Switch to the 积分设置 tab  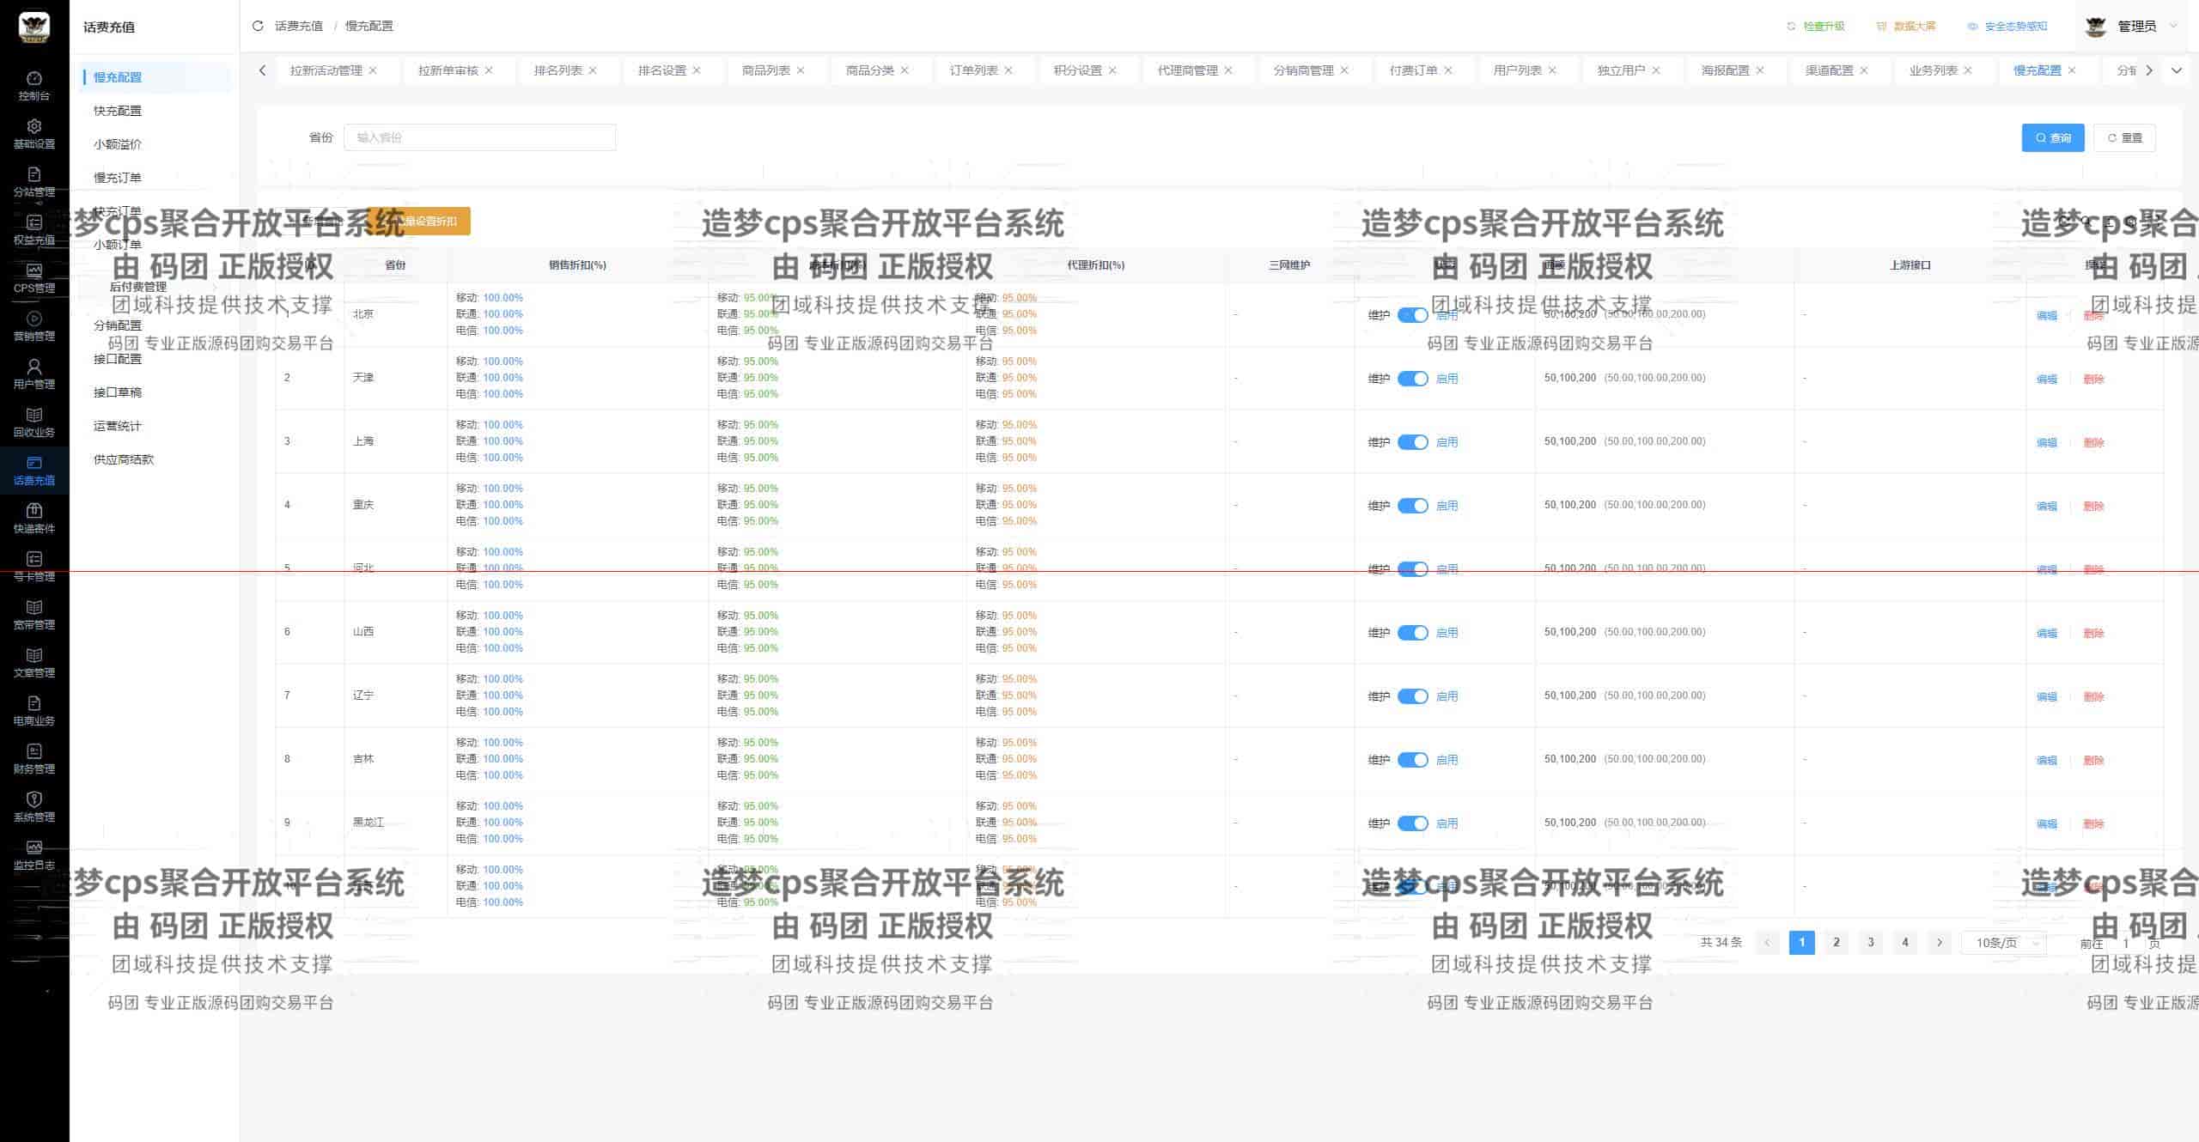coord(1077,70)
